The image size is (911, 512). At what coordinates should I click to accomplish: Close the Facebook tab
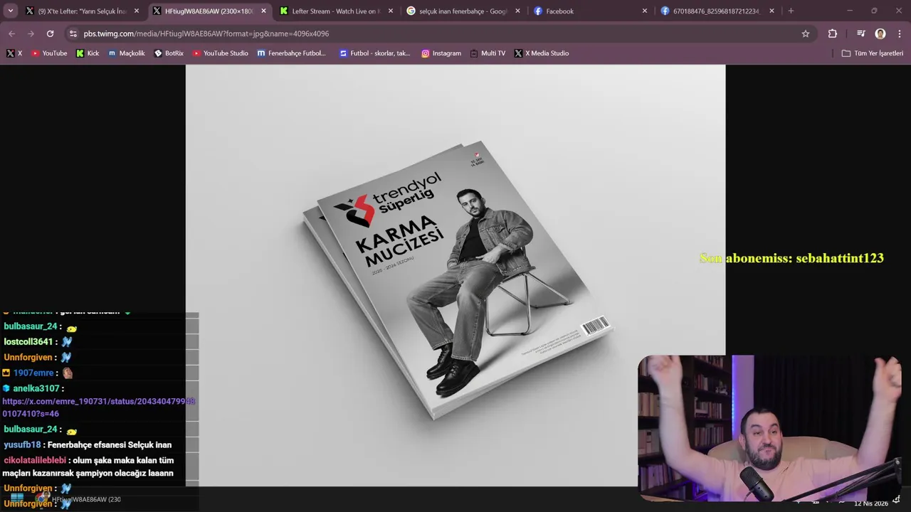pos(645,11)
